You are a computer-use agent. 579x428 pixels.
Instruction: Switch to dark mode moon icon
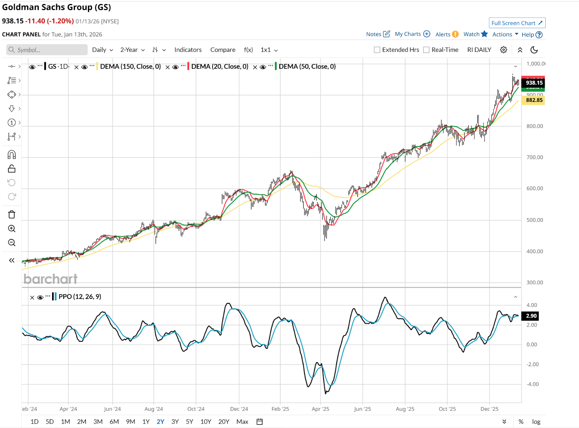534,50
